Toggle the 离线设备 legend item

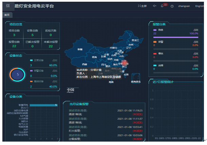coord(37,81)
